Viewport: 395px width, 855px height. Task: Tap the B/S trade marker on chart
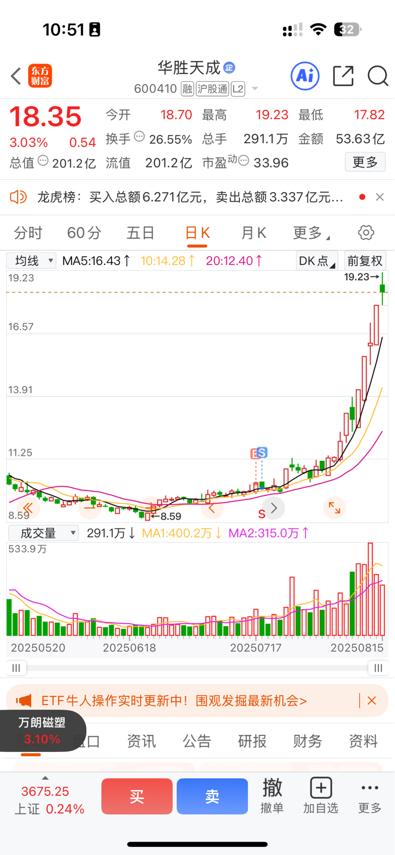(x=259, y=453)
